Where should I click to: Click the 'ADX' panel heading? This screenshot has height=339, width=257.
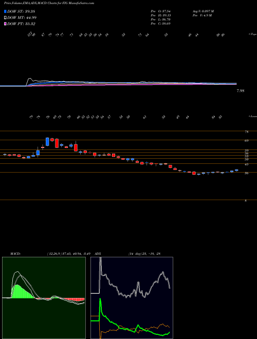click(98, 253)
